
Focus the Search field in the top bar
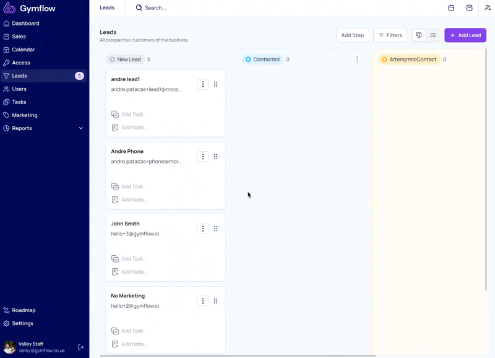[x=155, y=8]
